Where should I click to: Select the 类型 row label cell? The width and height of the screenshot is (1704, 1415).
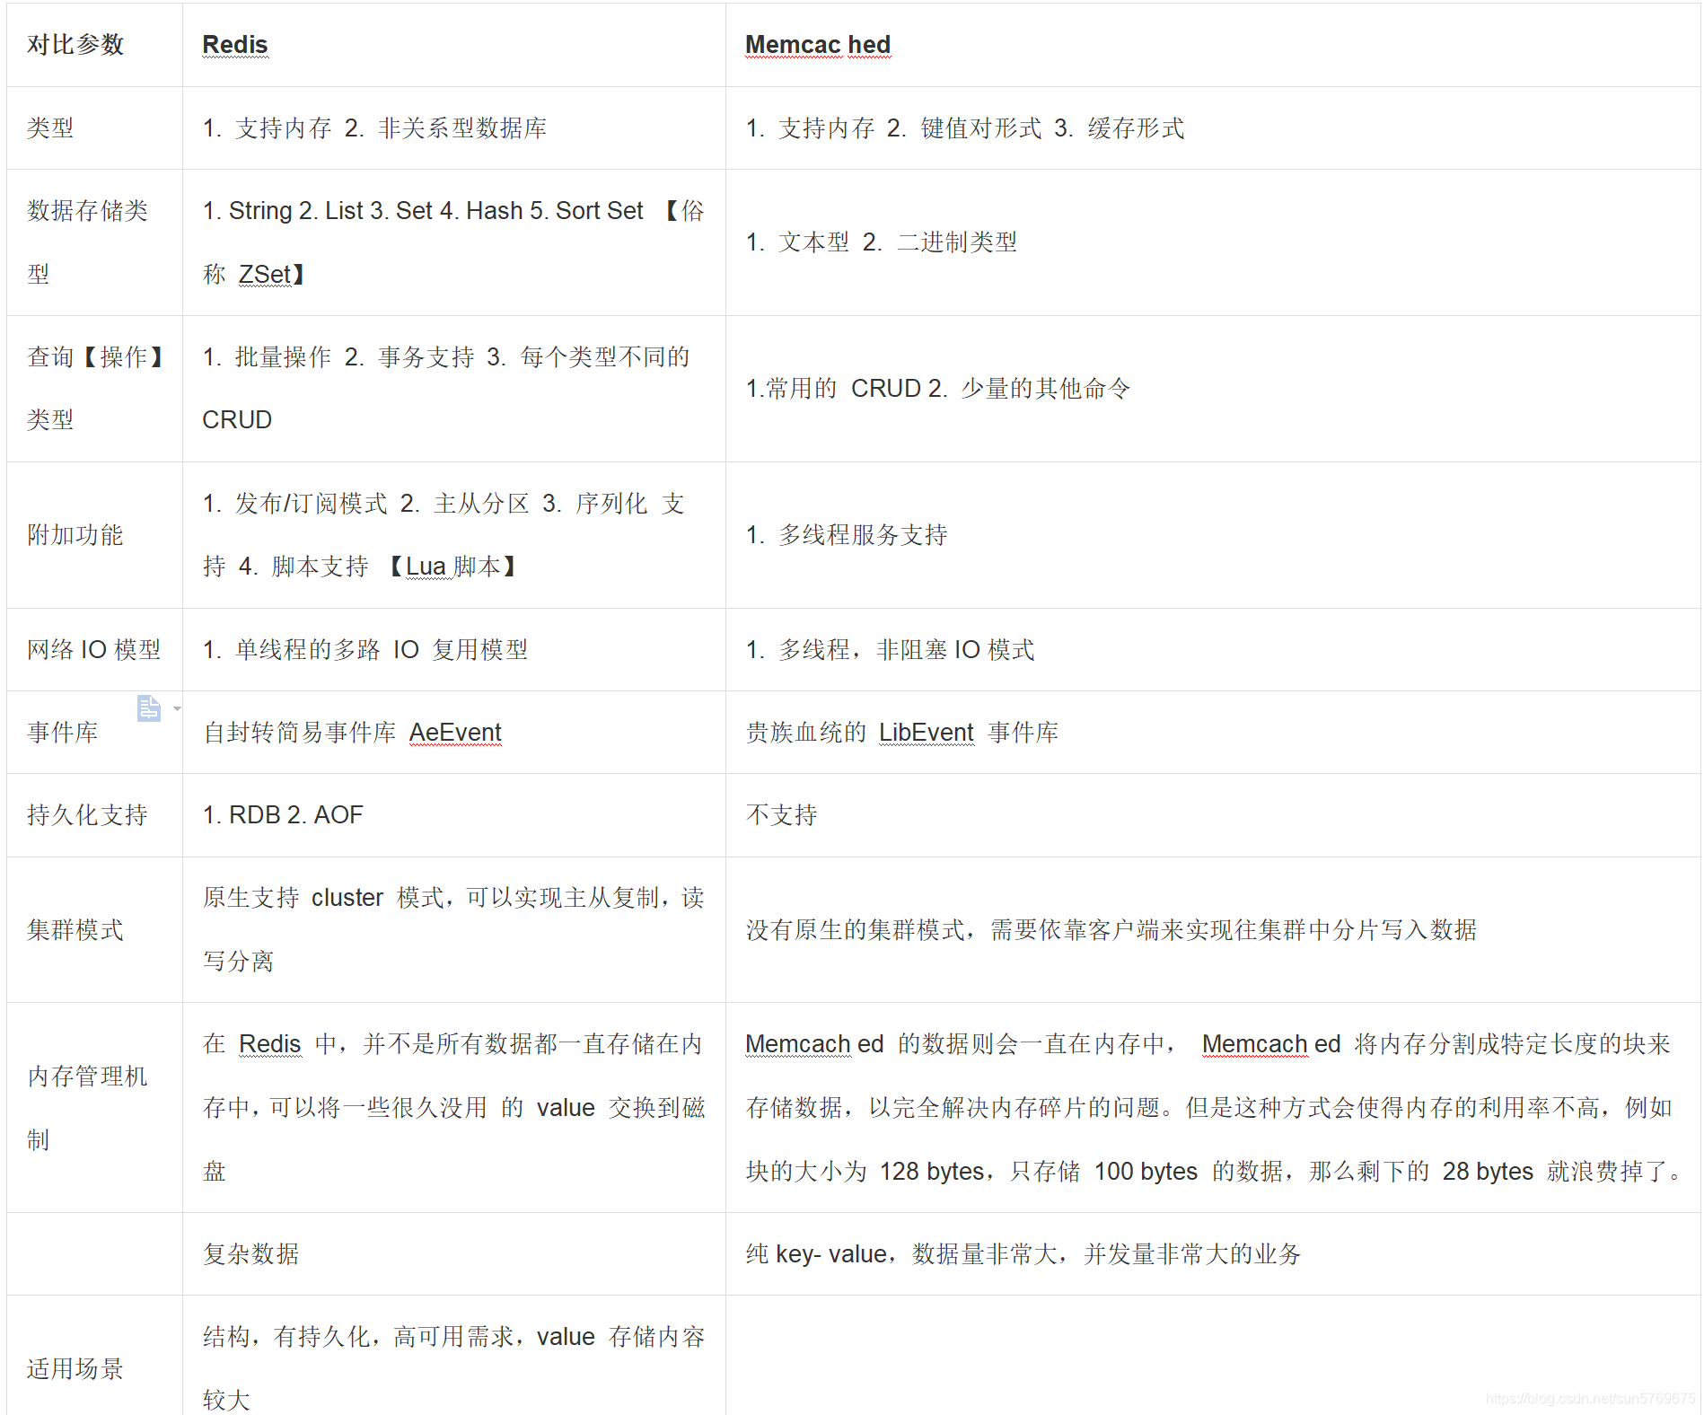click(x=49, y=127)
